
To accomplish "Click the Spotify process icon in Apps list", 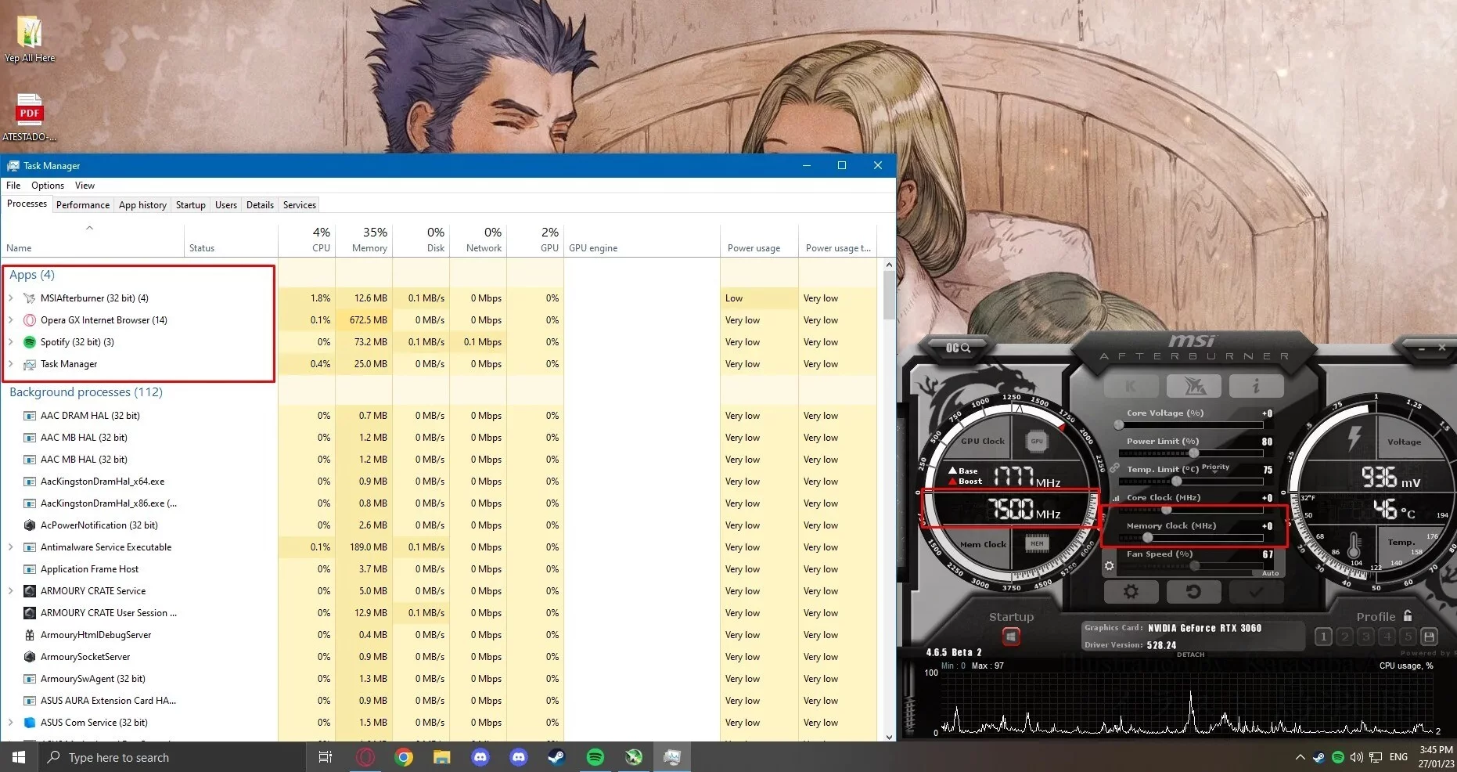I will [30, 342].
